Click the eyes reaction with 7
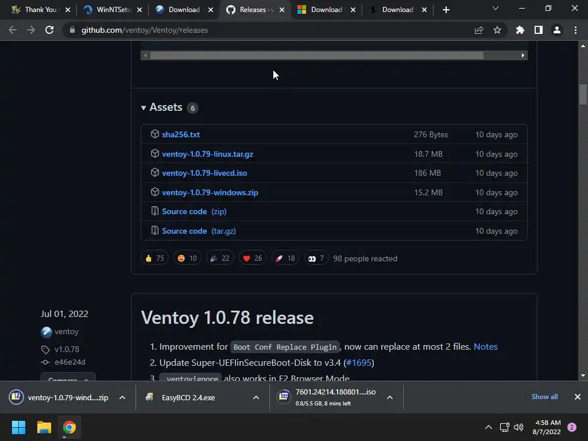Image resolution: width=588 pixels, height=441 pixels. (316, 258)
